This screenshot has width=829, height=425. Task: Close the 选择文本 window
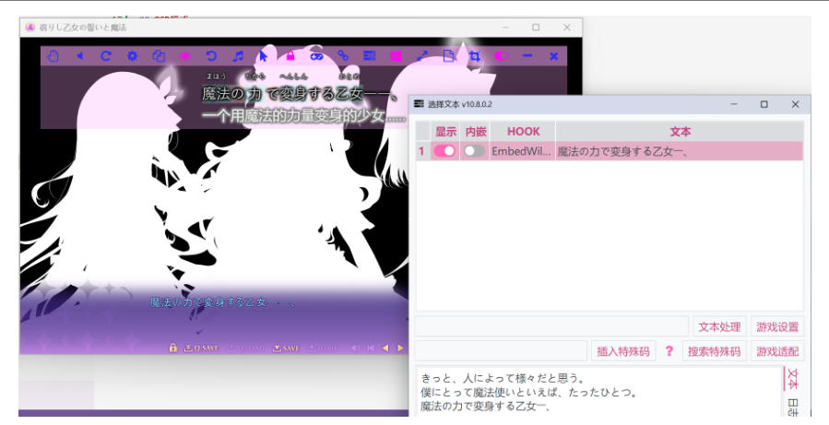795,104
